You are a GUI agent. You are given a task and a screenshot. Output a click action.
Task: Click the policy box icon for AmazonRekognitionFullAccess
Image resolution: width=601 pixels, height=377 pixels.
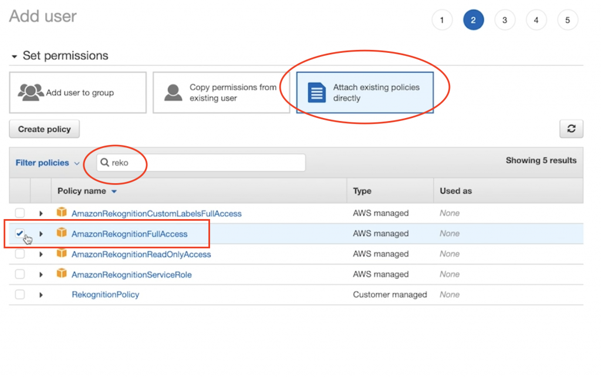[62, 233]
